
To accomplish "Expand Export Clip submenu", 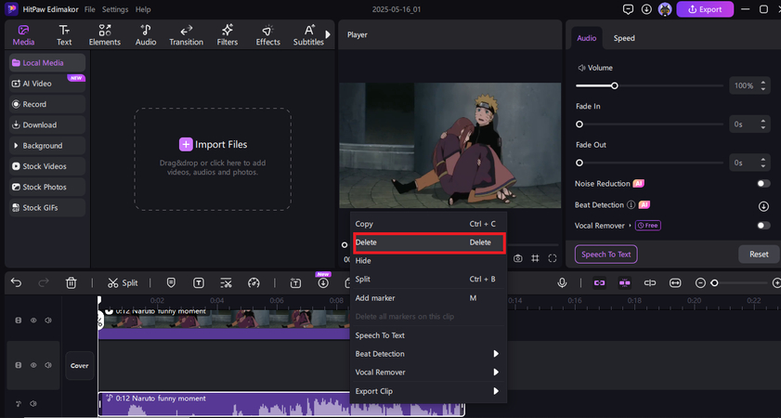I will pos(429,391).
